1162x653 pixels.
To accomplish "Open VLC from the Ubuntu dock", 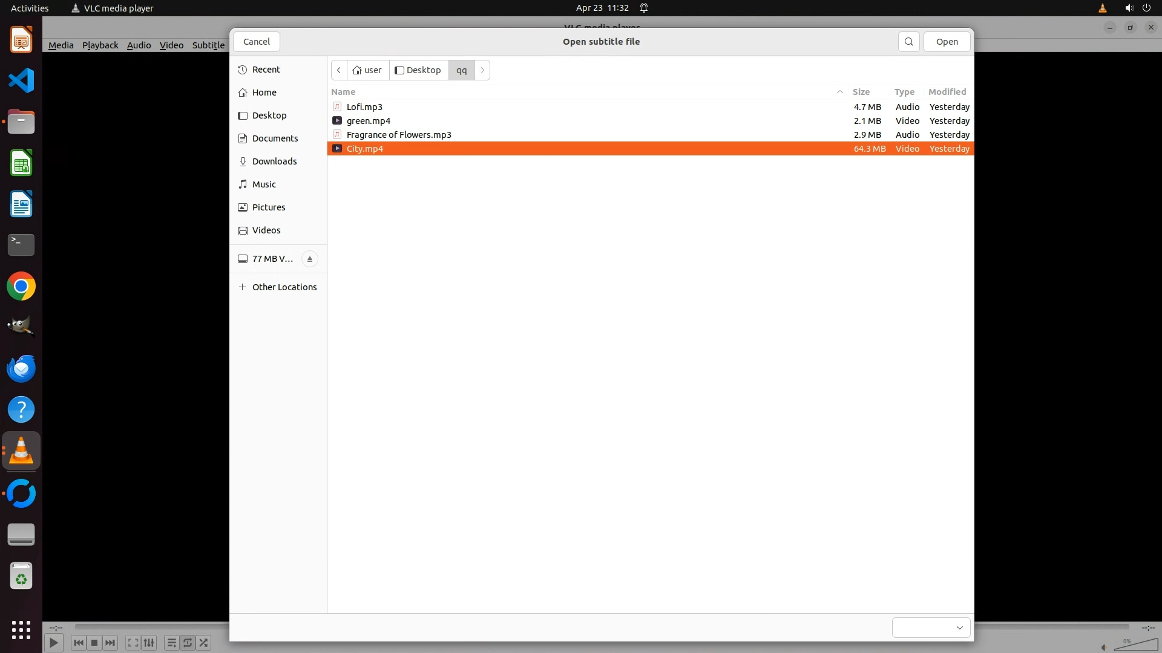I will click(x=21, y=451).
